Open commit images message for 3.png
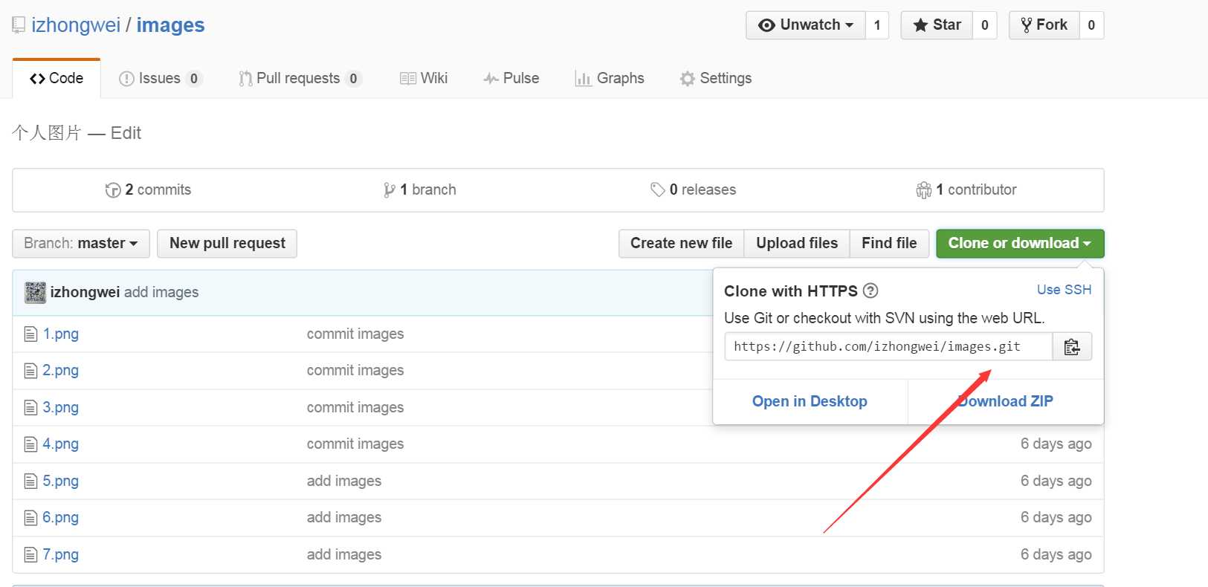Screen dimensions: 1208x587 click(355, 408)
